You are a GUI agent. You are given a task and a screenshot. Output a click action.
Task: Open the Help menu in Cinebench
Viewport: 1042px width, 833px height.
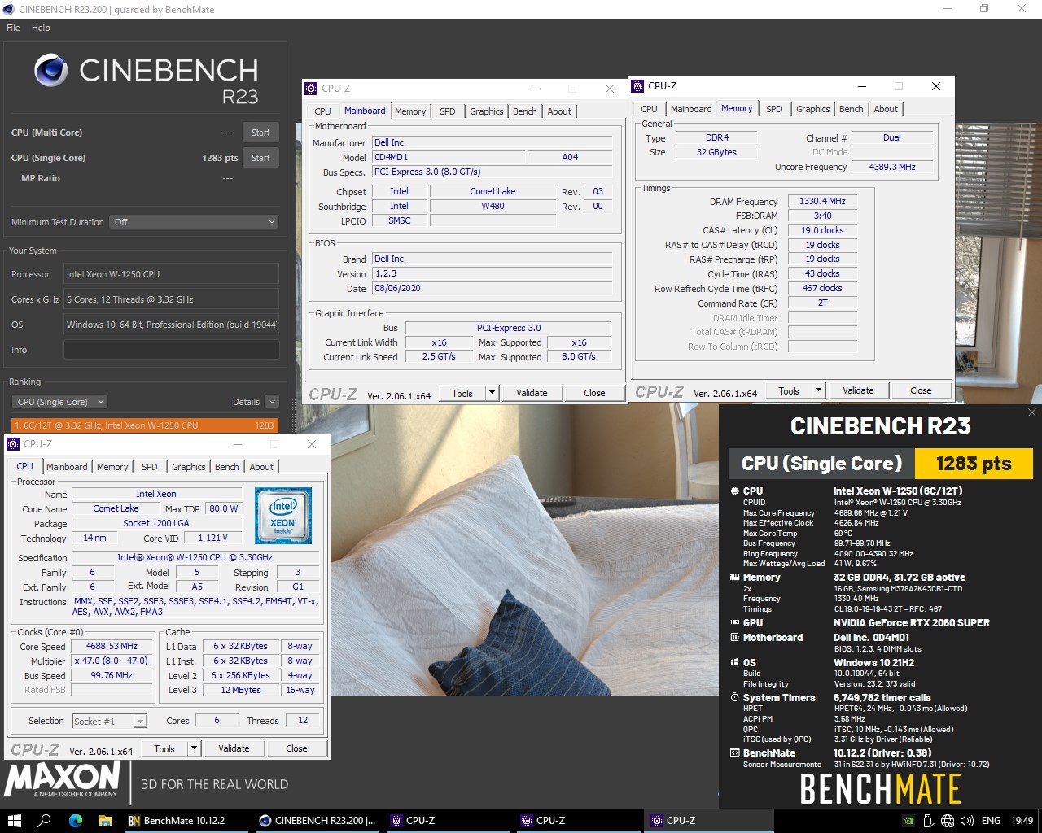coord(41,28)
